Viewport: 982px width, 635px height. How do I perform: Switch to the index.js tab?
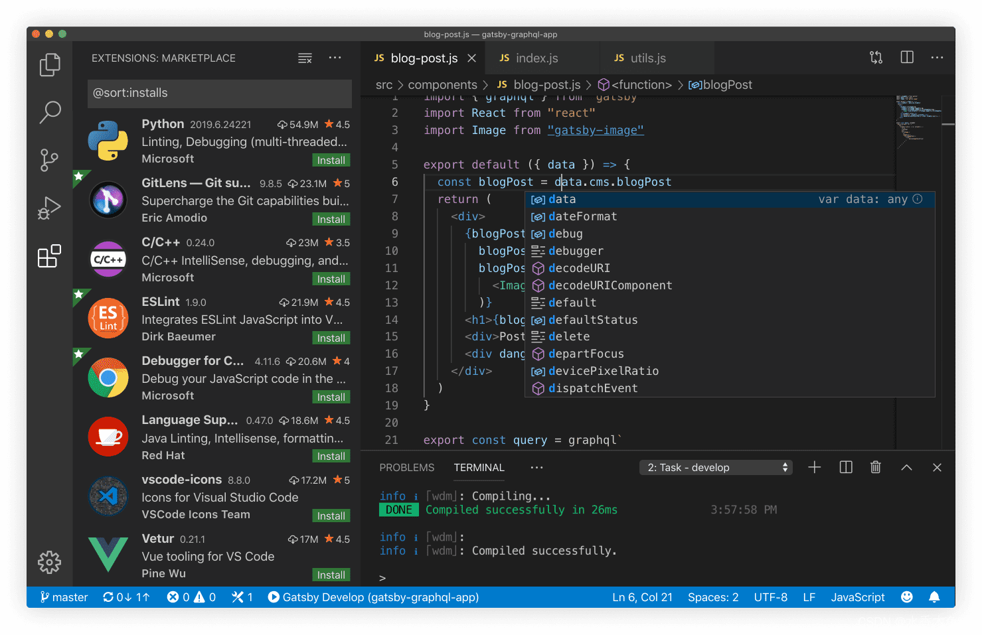[x=542, y=58]
